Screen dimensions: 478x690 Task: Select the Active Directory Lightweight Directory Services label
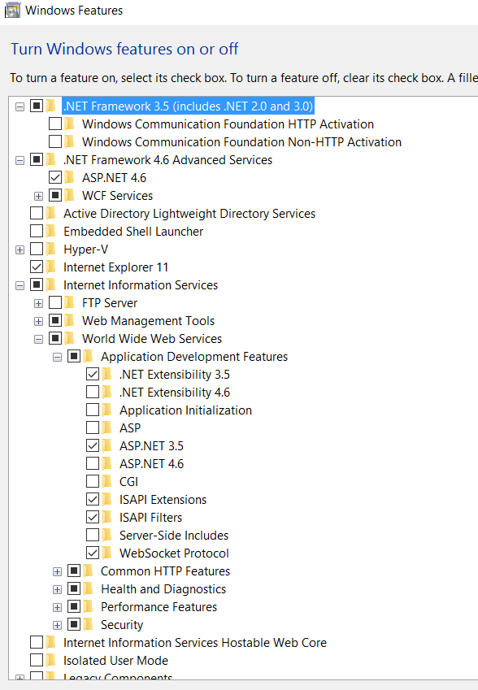pos(189,214)
